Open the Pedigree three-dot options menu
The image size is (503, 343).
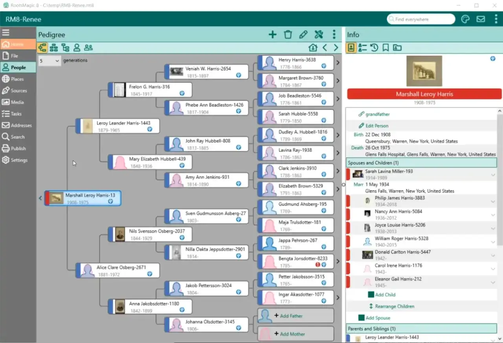coord(334,35)
